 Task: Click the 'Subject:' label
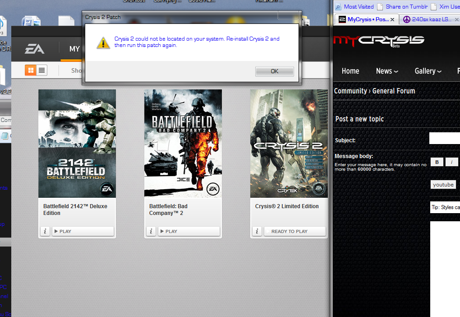(x=345, y=140)
